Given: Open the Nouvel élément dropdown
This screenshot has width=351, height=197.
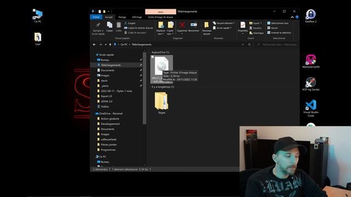Looking at the screenshot, I should tap(223, 23).
